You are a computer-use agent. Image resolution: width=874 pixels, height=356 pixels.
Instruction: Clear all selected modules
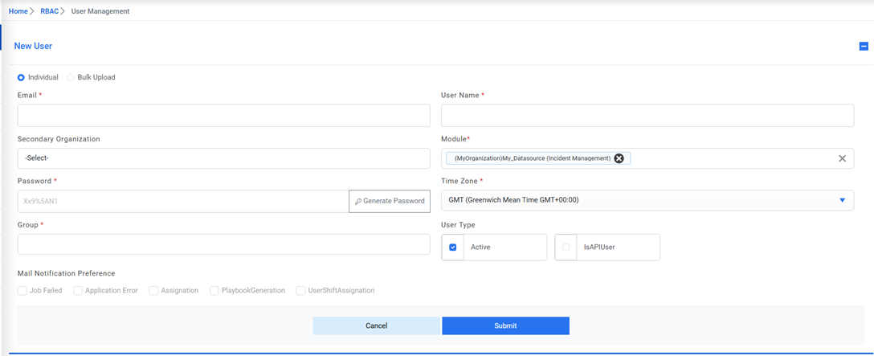click(x=842, y=158)
